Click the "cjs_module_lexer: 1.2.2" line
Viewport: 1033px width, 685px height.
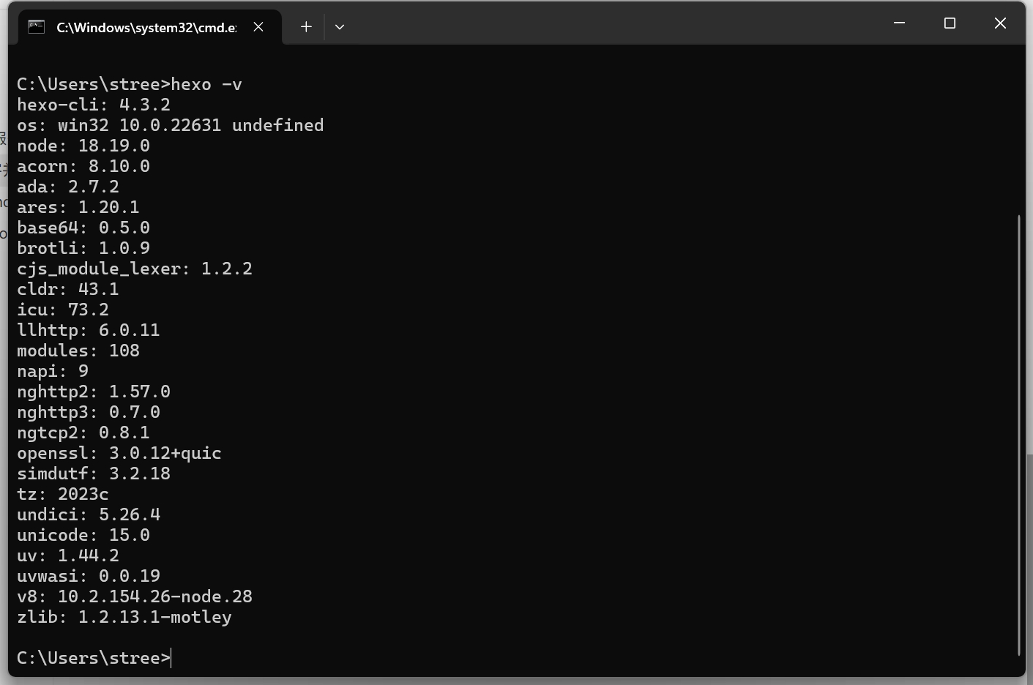(135, 269)
